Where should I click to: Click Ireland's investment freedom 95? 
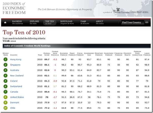point(109,81)
